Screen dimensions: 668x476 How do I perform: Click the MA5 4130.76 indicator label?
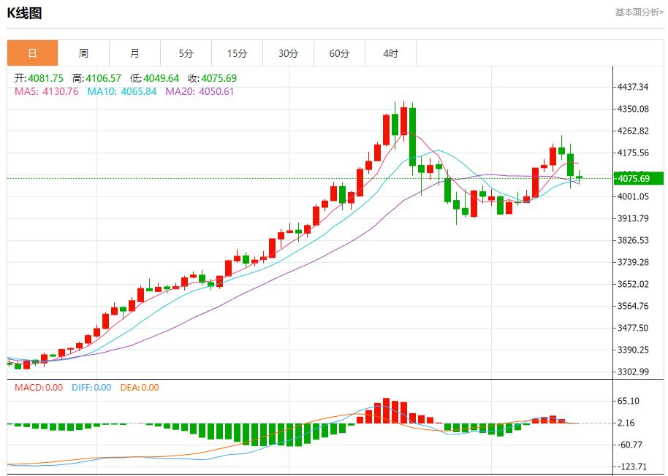tap(47, 91)
